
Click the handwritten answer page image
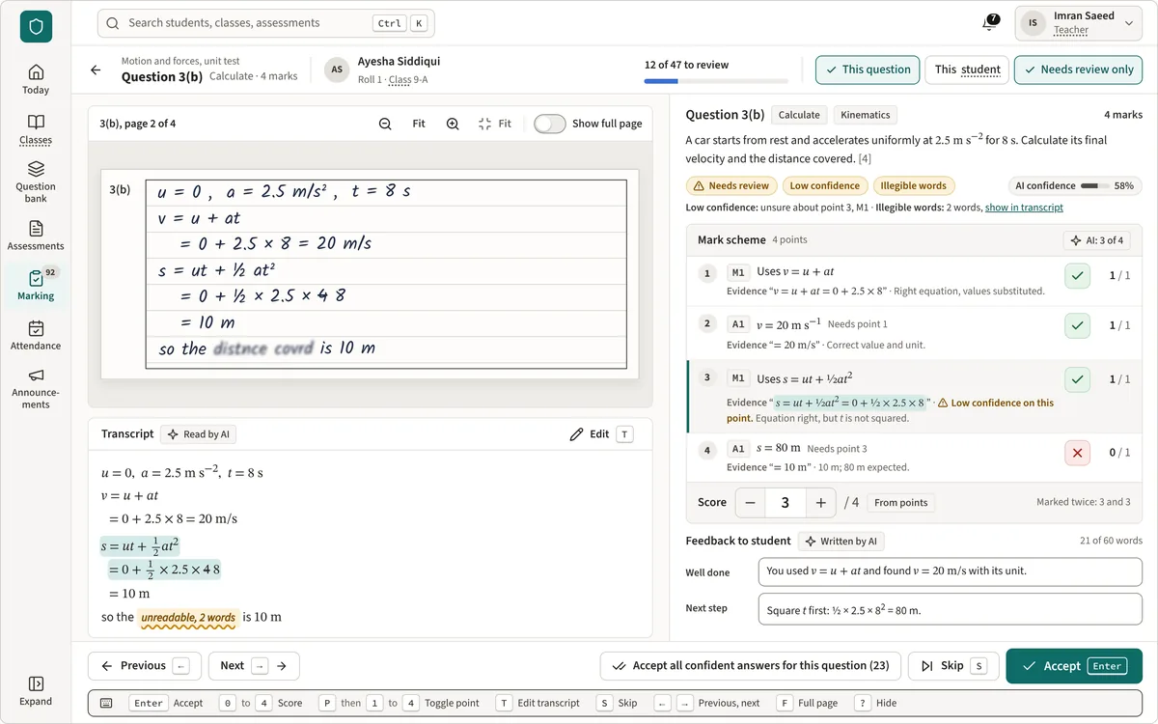[x=370, y=274]
